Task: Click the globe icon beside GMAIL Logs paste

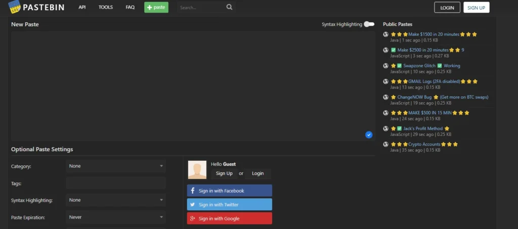Action: [385, 81]
